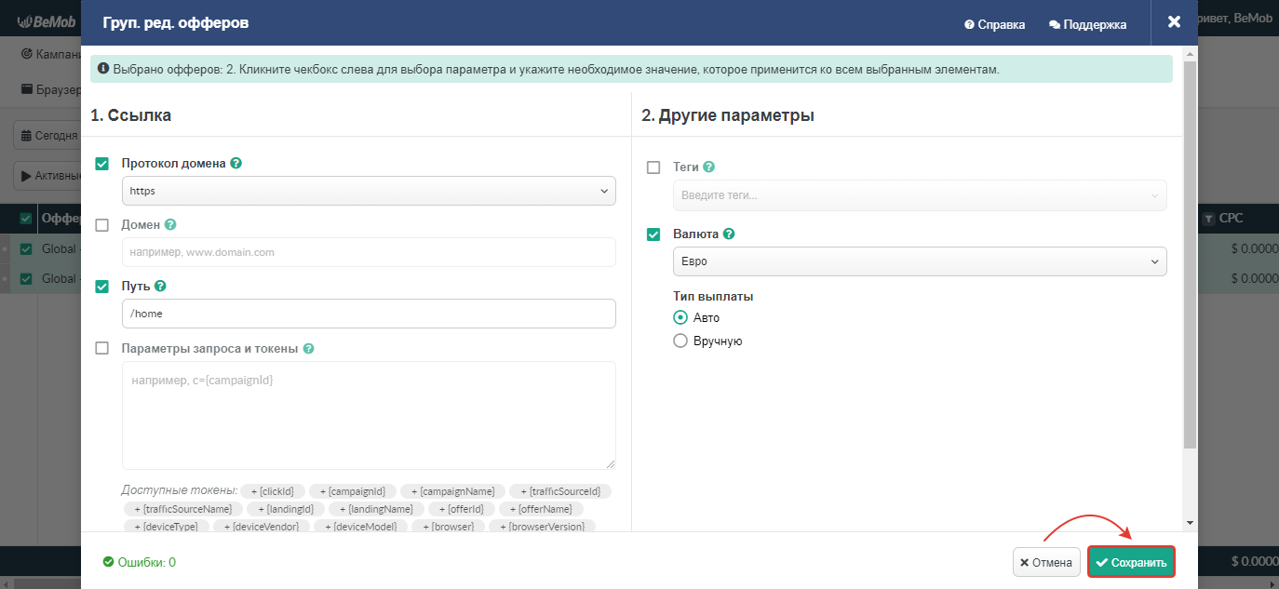Open Поддержка in dialog header
This screenshot has height=589, width=1279.
click(1088, 24)
